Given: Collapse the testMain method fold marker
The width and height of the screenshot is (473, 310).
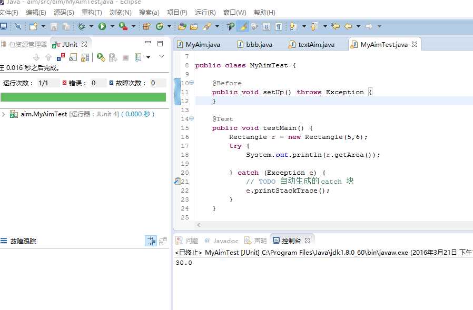Looking at the screenshot, I should [x=192, y=118].
